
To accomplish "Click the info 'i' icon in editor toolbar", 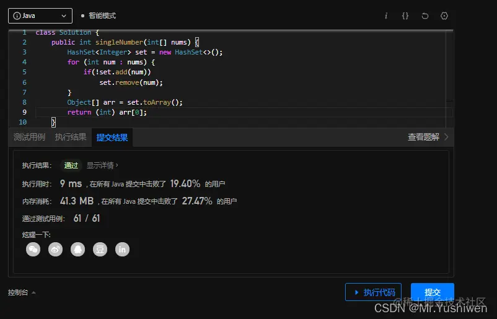I will click(385, 16).
